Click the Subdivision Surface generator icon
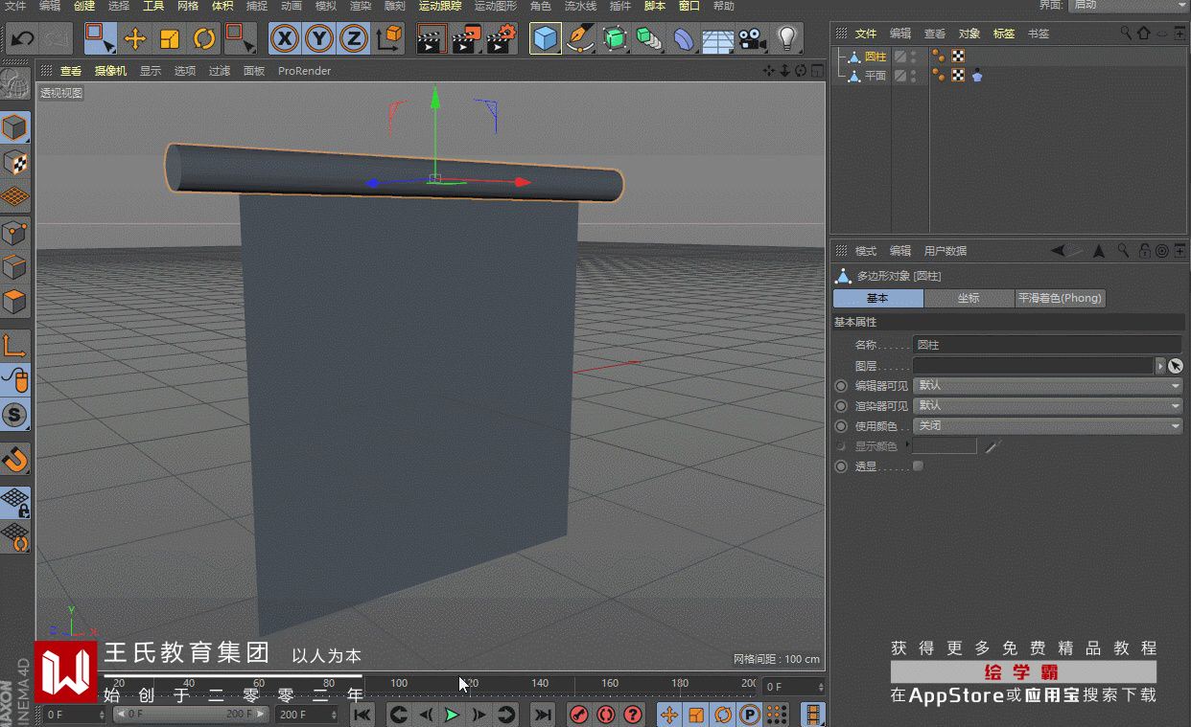This screenshot has height=727, width=1191. pyautogui.click(x=615, y=39)
